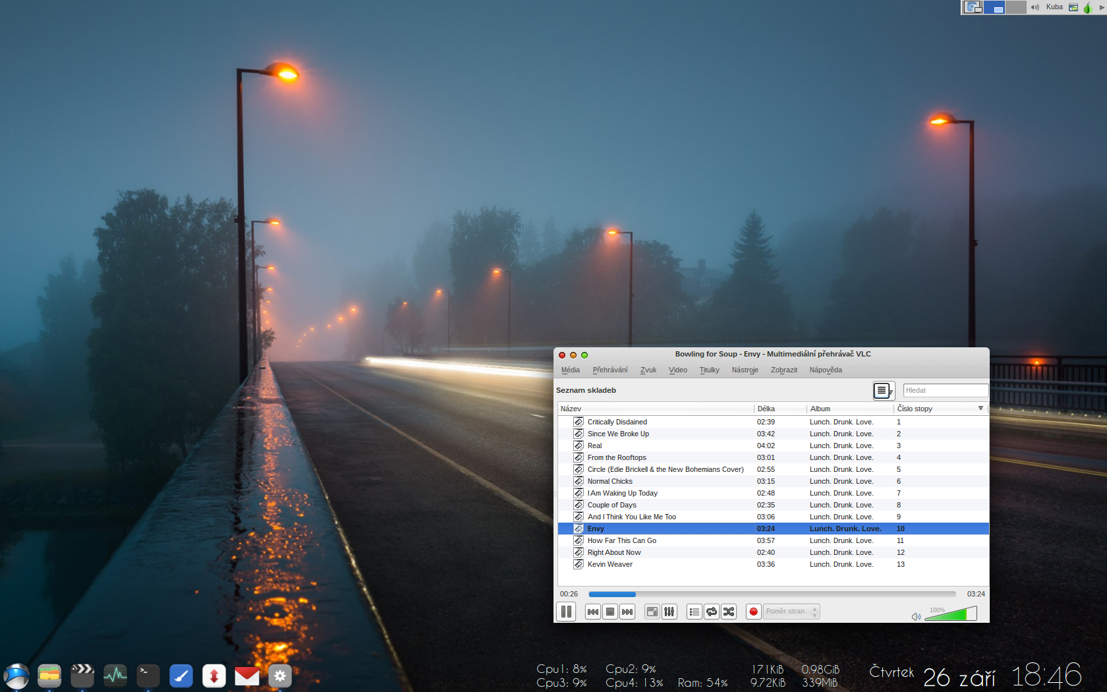Toggle the fullscreen video button
Screen dimensions: 1107x692
pos(652,612)
